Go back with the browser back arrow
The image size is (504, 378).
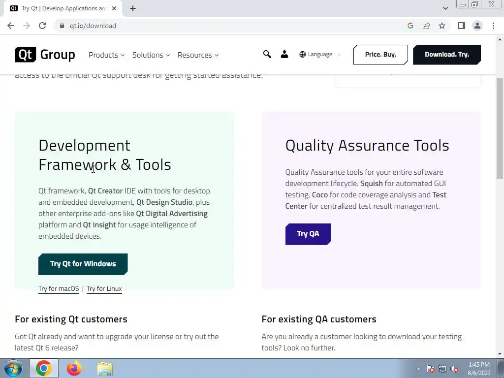[11, 26]
